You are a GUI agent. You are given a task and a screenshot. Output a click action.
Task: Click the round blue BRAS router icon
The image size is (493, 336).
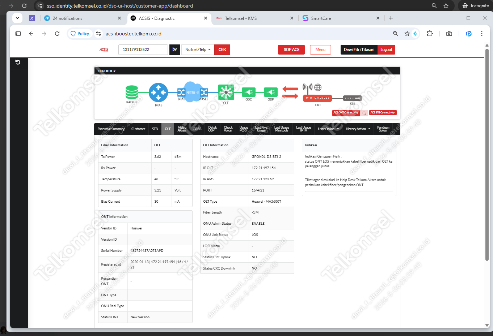tap(159, 92)
